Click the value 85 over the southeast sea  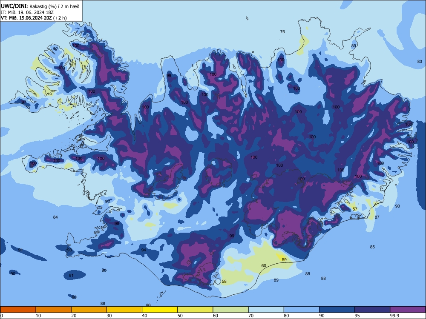(372, 247)
